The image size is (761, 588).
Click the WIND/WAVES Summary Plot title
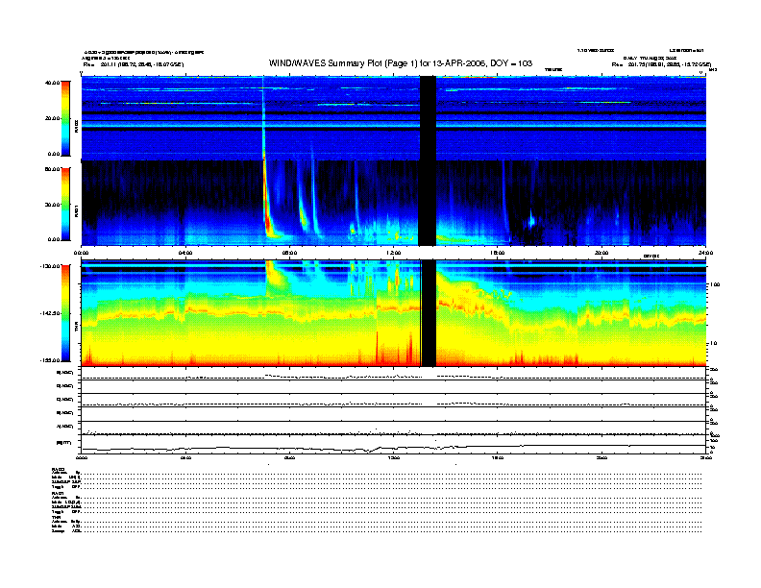click(401, 63)
